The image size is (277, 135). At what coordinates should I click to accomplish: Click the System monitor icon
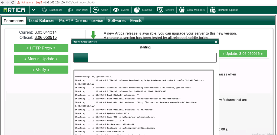pos(160,10)
